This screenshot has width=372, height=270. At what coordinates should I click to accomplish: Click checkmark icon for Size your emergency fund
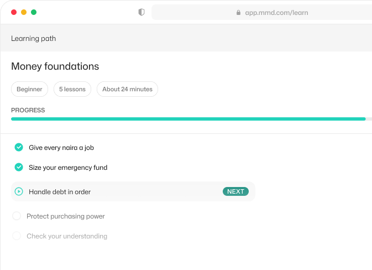click(x=19, y=167)
